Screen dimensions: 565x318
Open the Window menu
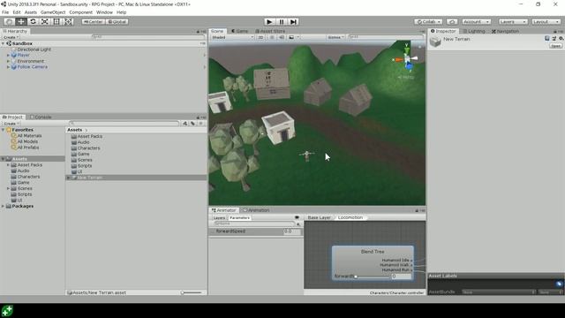pyautogui.click(x=104, y=12)
